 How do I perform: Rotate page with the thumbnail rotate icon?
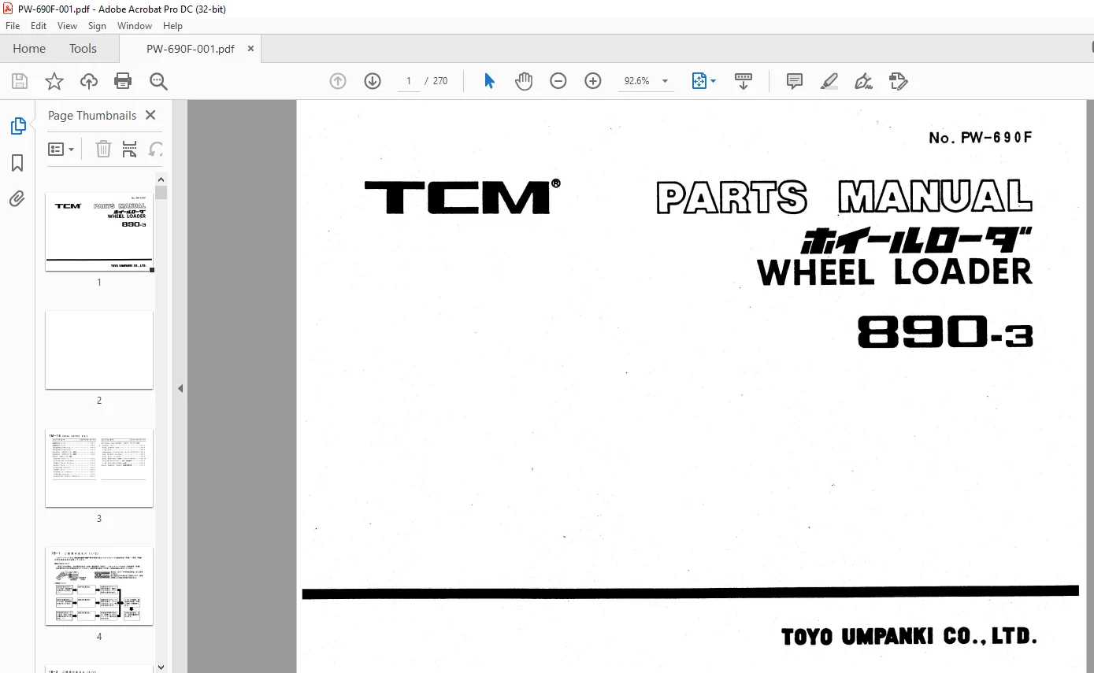tap(156, 149)
